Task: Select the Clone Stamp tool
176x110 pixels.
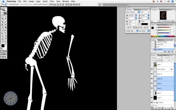Action: coord(2,25)
